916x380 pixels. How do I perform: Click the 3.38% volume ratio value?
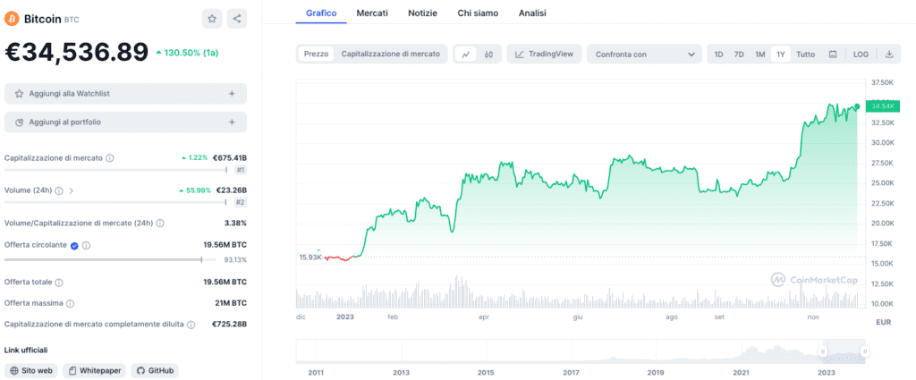pos(236,223)
